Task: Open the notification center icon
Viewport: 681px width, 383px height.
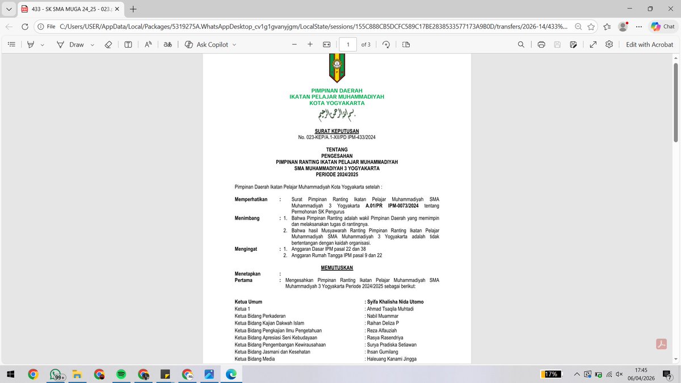Action: pyautogui.click(x=667, y=374)
